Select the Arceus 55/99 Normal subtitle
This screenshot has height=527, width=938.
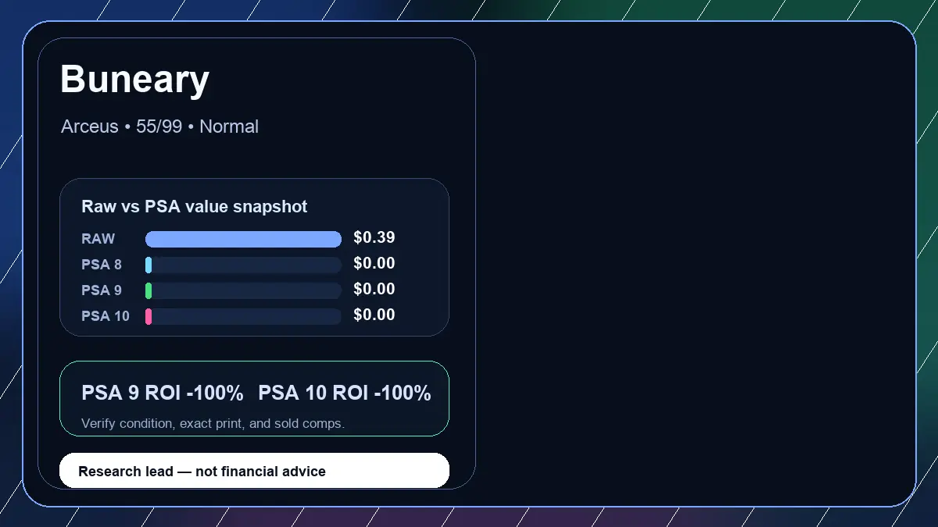[159, 126]
